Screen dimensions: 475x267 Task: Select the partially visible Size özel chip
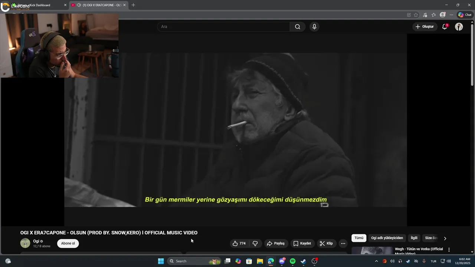click(431, 238)
